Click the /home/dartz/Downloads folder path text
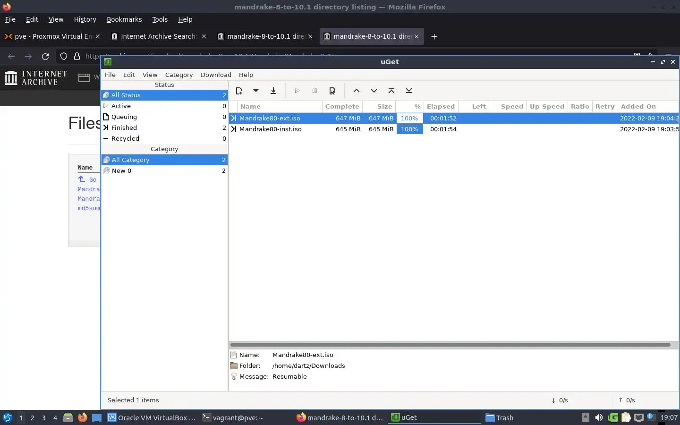680x425 pixels. tap(308, 365)
